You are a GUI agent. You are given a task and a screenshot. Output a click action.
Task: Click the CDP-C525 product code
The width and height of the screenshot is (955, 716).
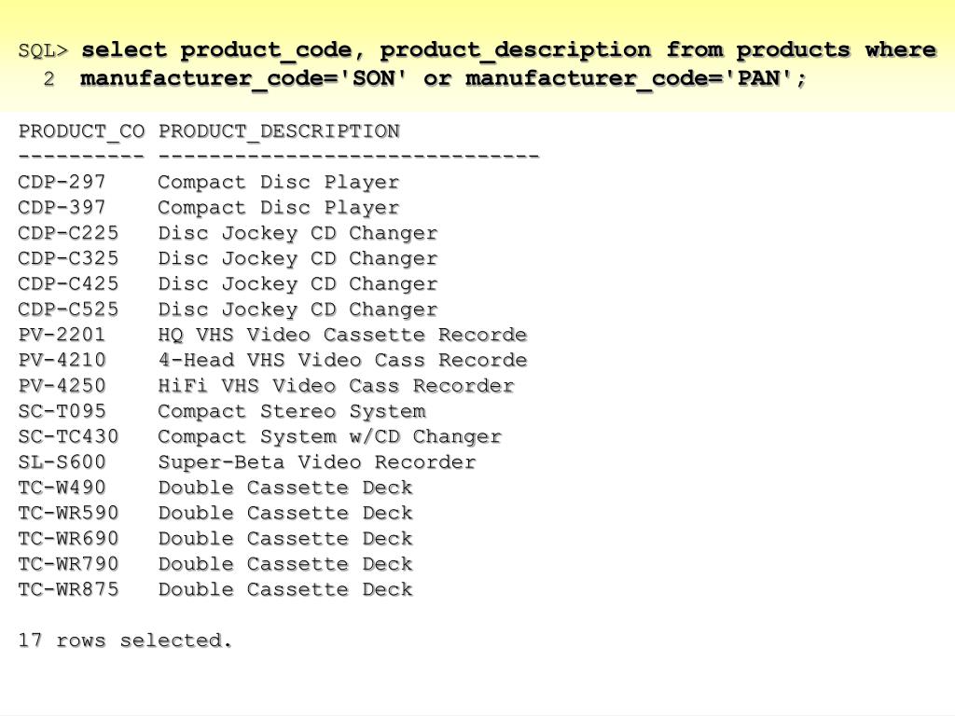(68, 310)
